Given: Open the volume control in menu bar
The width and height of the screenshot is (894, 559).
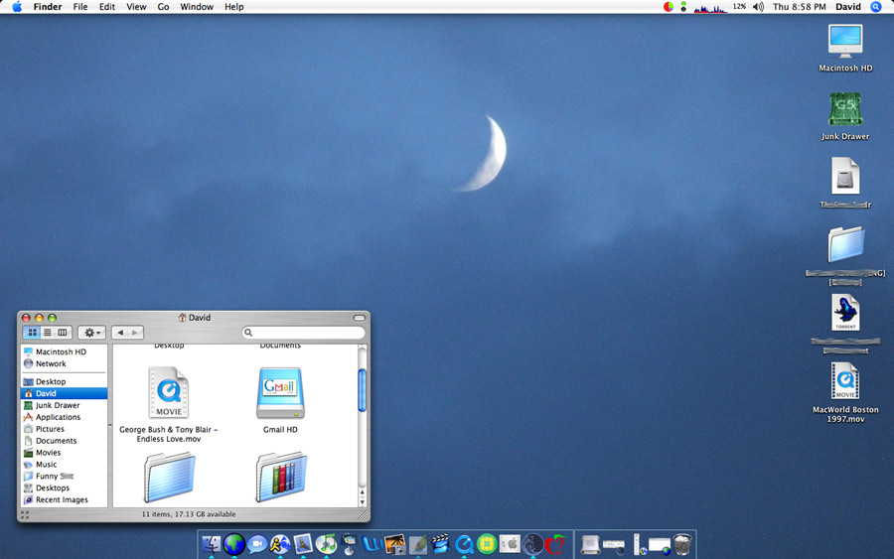Looking at the screenshot, I should click(759, 7).
